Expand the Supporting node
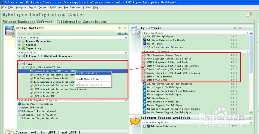 tap(20, 48)
